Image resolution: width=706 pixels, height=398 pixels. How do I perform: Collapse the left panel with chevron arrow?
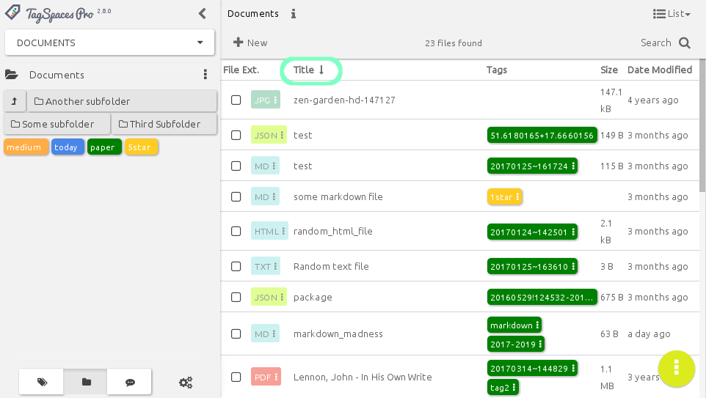pyautogui.click(x=202, y=13)
